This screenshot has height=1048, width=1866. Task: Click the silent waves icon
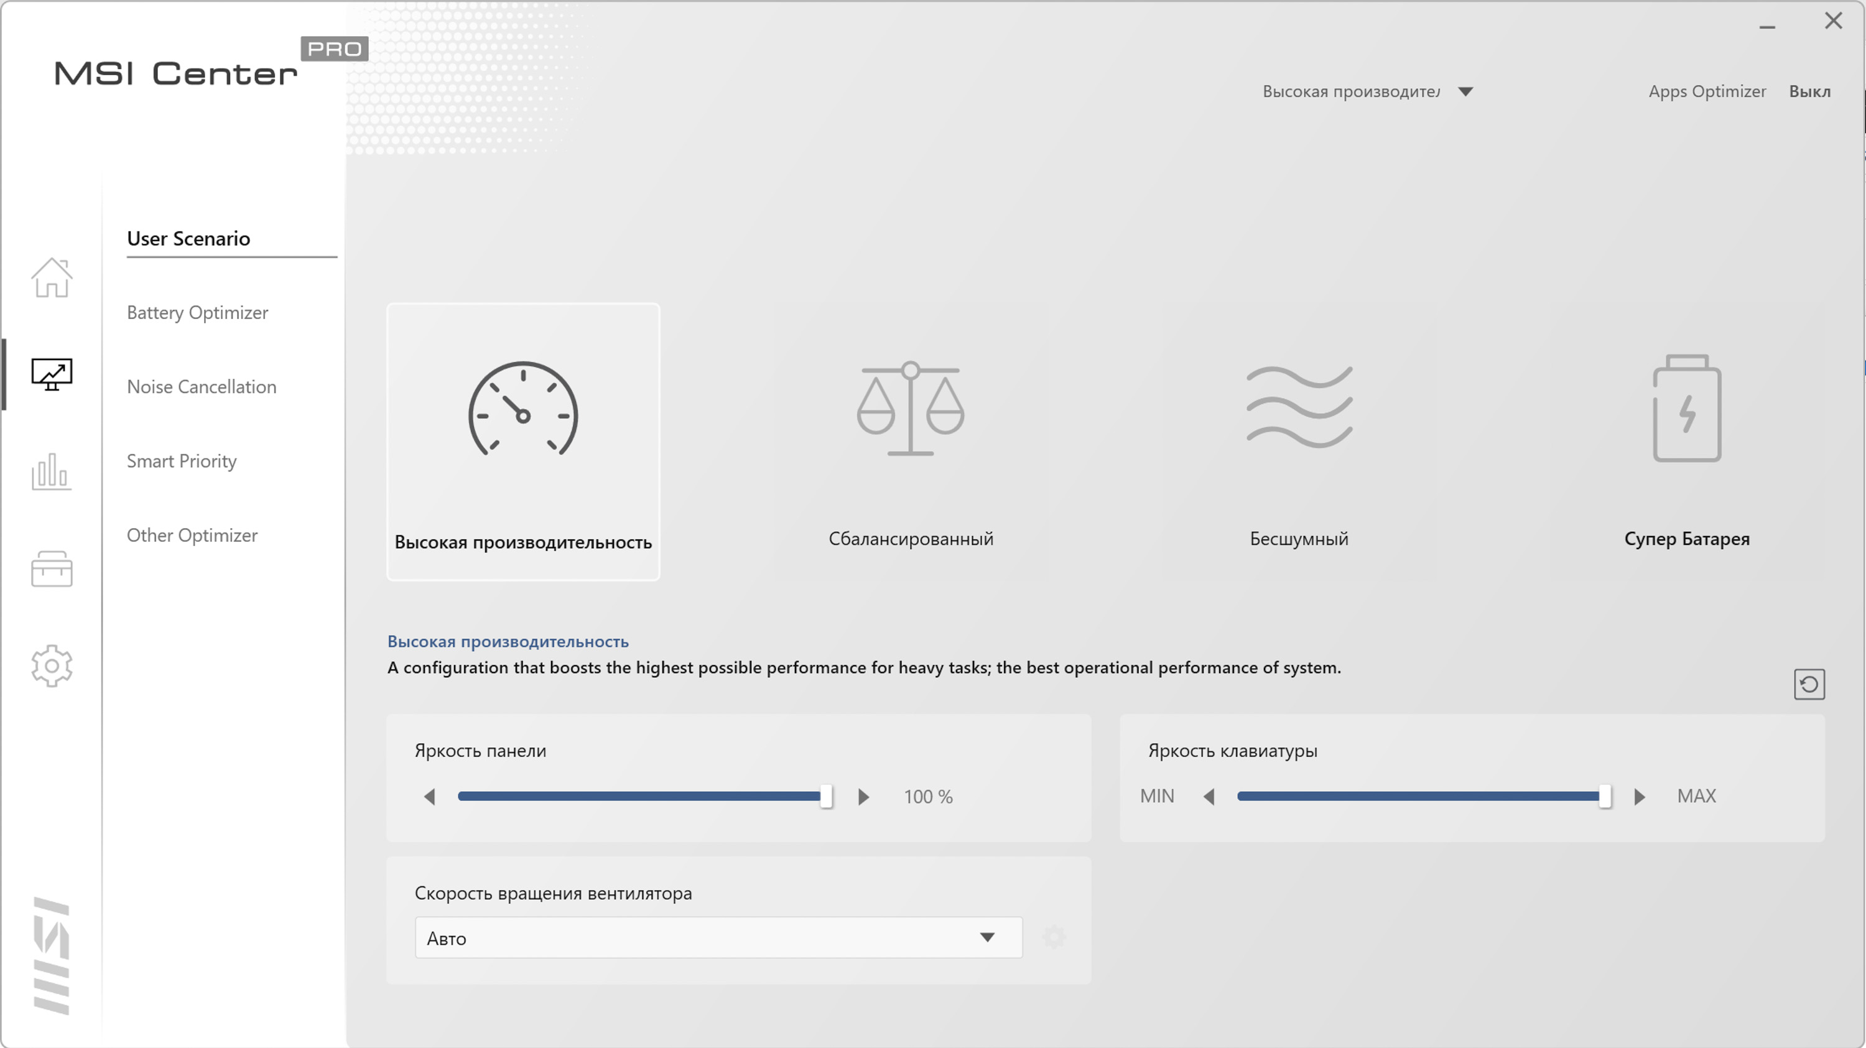1299,406
